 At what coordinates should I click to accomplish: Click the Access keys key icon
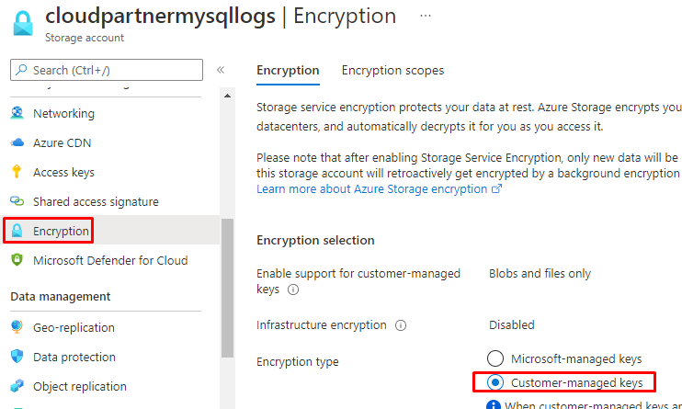(x=17, y=172)
